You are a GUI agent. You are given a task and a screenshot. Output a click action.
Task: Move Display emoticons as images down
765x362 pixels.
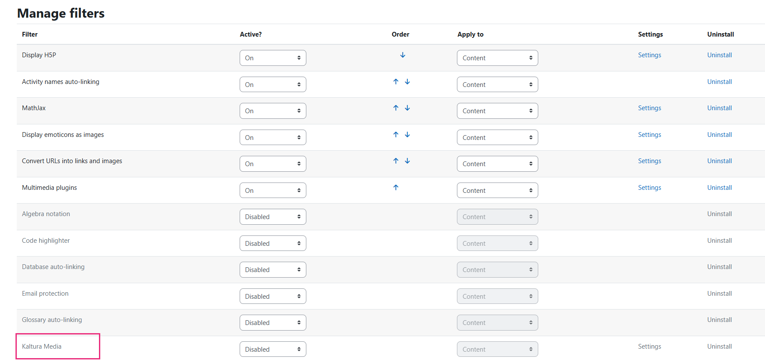(407, 135)
